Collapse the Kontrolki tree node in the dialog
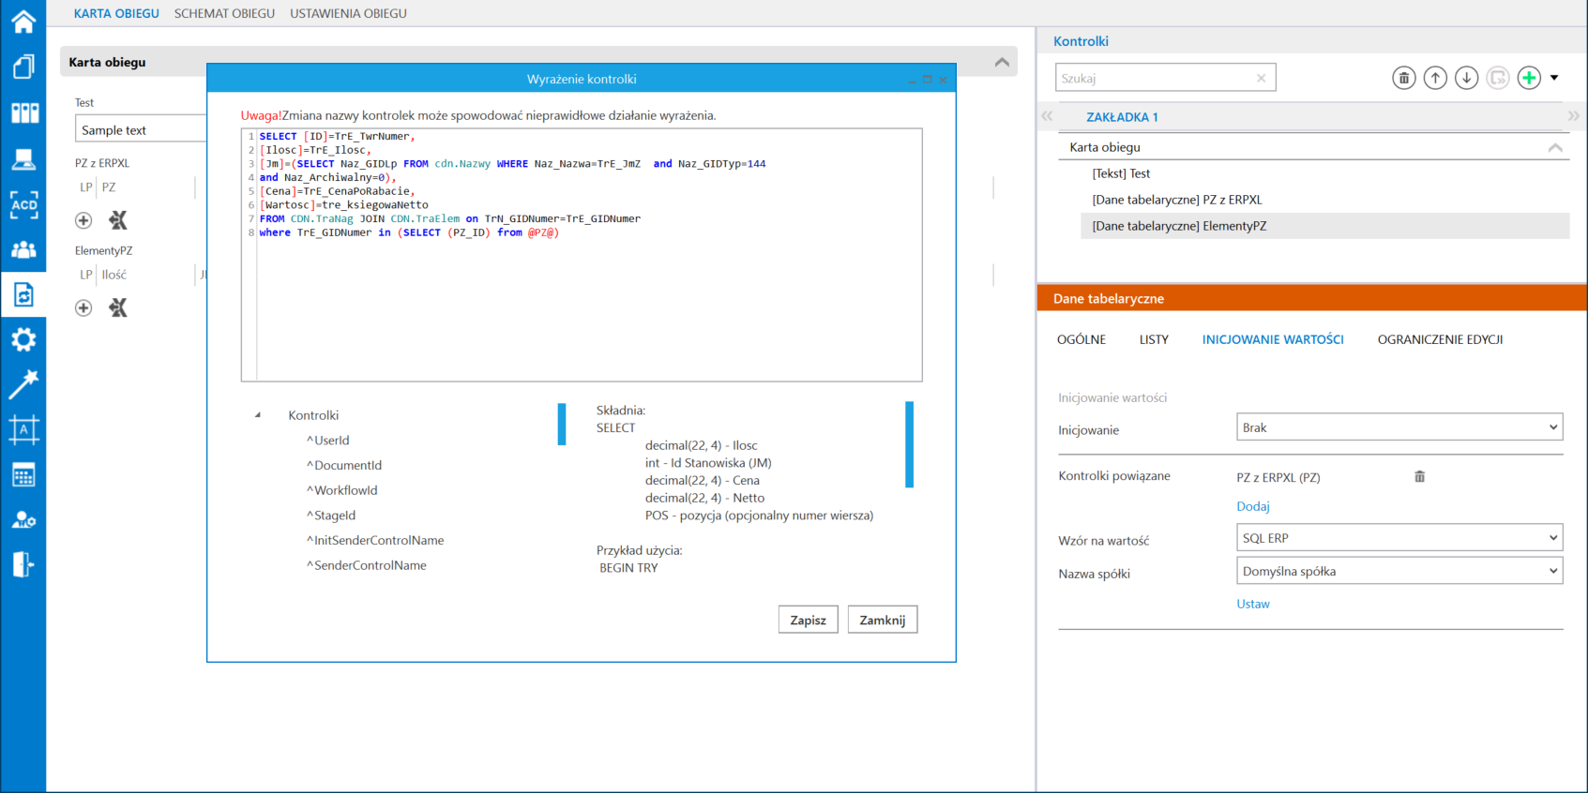This screenshot has width=1588, height=793. click(x=258, y=414)
